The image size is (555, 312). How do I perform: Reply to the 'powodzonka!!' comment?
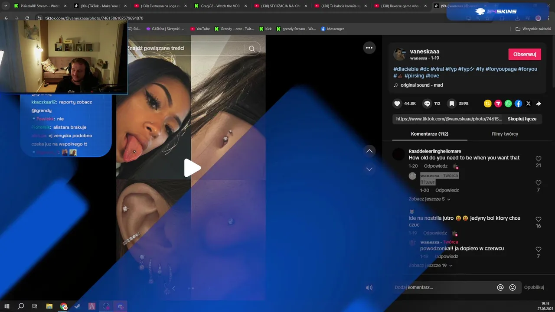tap(446, 256)
